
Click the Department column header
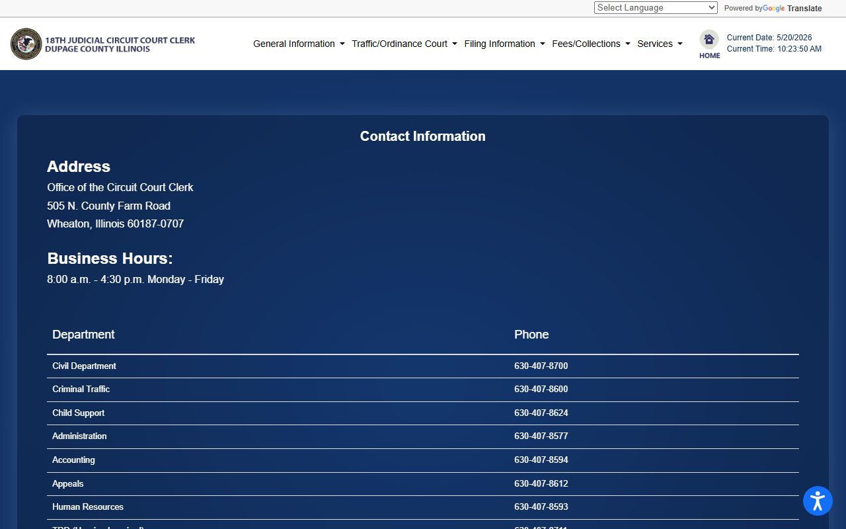(83, 335)
